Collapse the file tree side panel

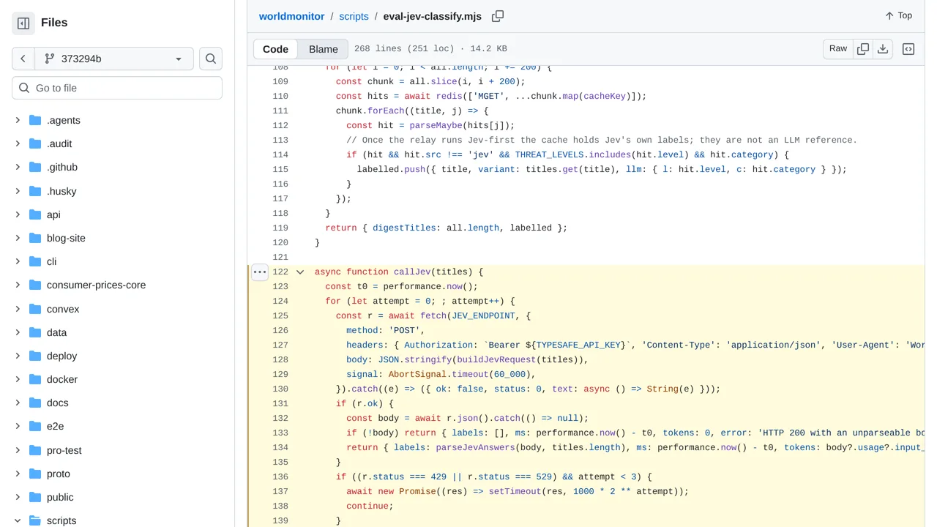(23, 23)
